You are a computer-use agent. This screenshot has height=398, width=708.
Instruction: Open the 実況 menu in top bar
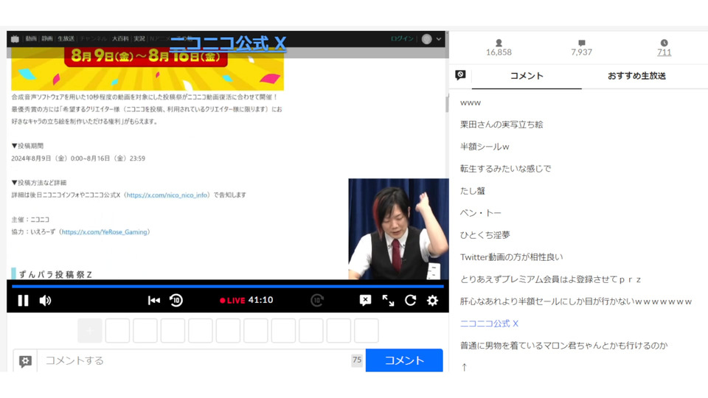tap(139, 39)
